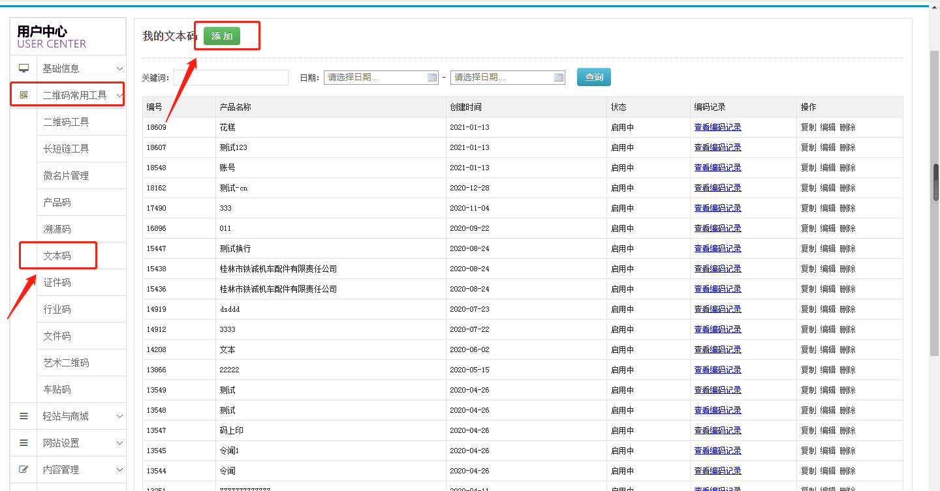This screenshot has width=940, height=491.
Task: Expand the 网站设置 chevron
Action: [x=119, y=443]
